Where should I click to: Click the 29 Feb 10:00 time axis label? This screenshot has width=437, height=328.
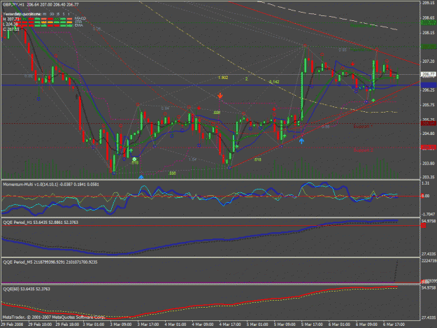tap(40, 325)
